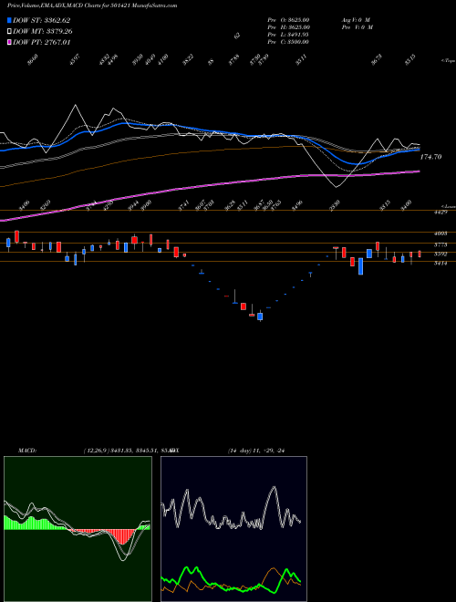Select the 'DOW ST: 3362.62' label
This screenshot has height=602, width=456.
(x=41, y=20)
